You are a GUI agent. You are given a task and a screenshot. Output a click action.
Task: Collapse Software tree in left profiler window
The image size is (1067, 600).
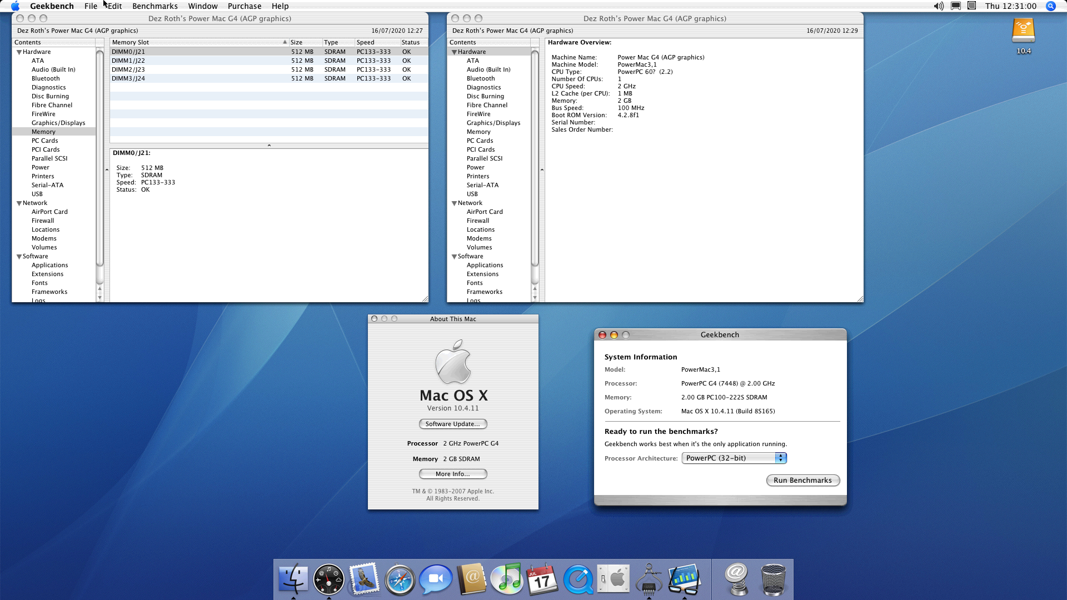point(19,257)
